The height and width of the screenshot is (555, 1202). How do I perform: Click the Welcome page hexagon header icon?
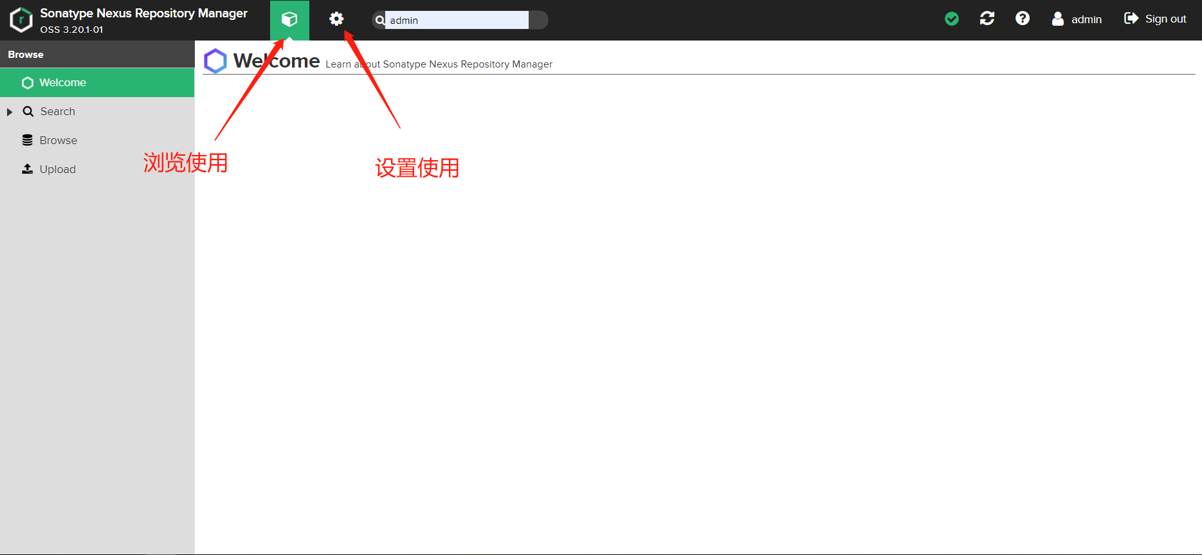[x=215, y=61]
